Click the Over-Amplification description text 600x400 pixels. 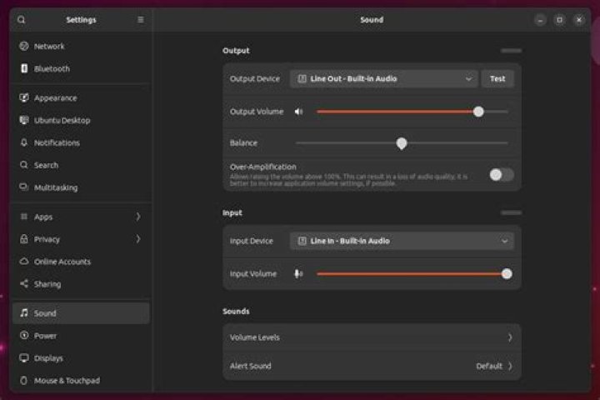[x=348, y=180]
